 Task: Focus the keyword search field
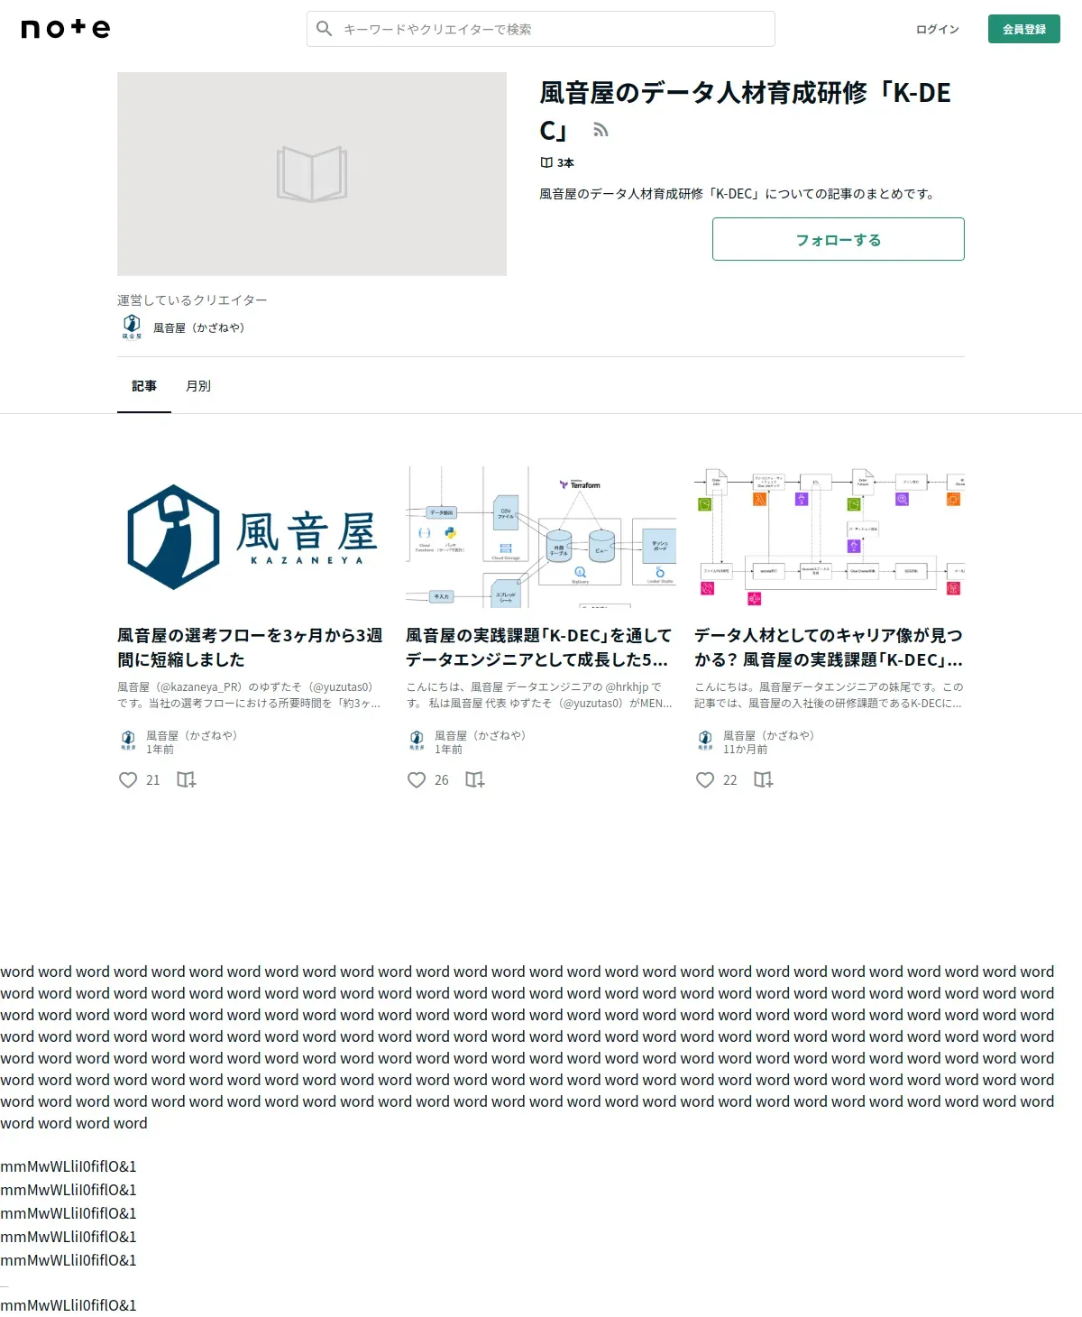(541, 29)
